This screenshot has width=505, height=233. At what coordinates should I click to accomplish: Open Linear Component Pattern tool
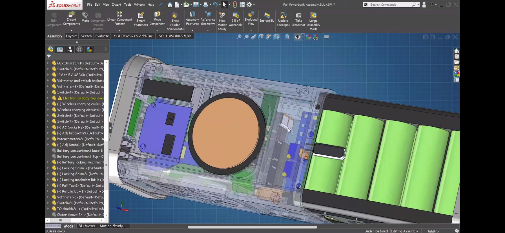[119, 19]
